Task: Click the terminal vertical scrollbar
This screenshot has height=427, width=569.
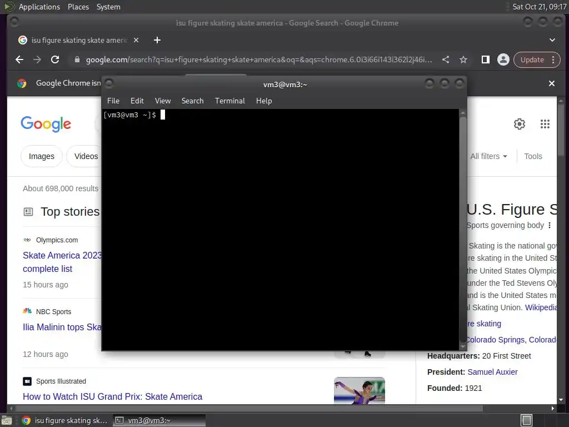Action: 463,230
